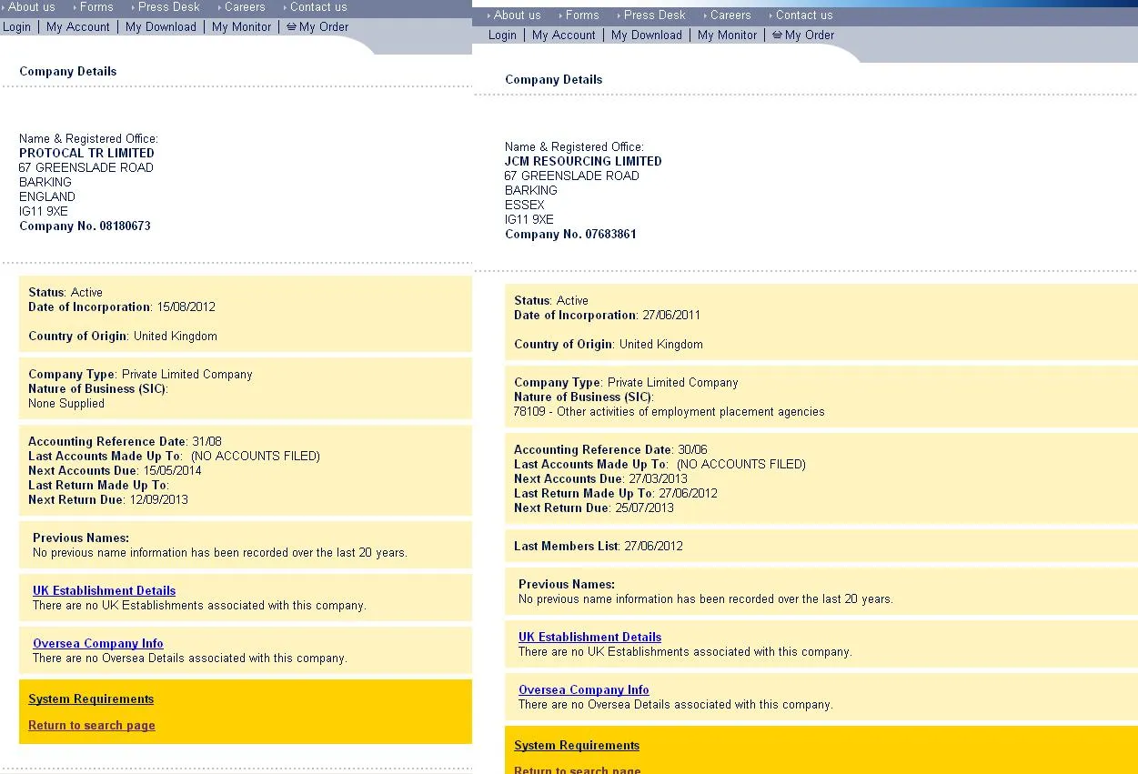Click Status: Active on the PROTOCAL TR page
Screen dimensions: 1138x774
pyautogui.click(x=65, y=293)
